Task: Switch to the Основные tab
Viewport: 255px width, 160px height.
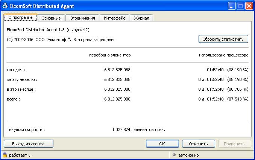Action: coord(51,18)
